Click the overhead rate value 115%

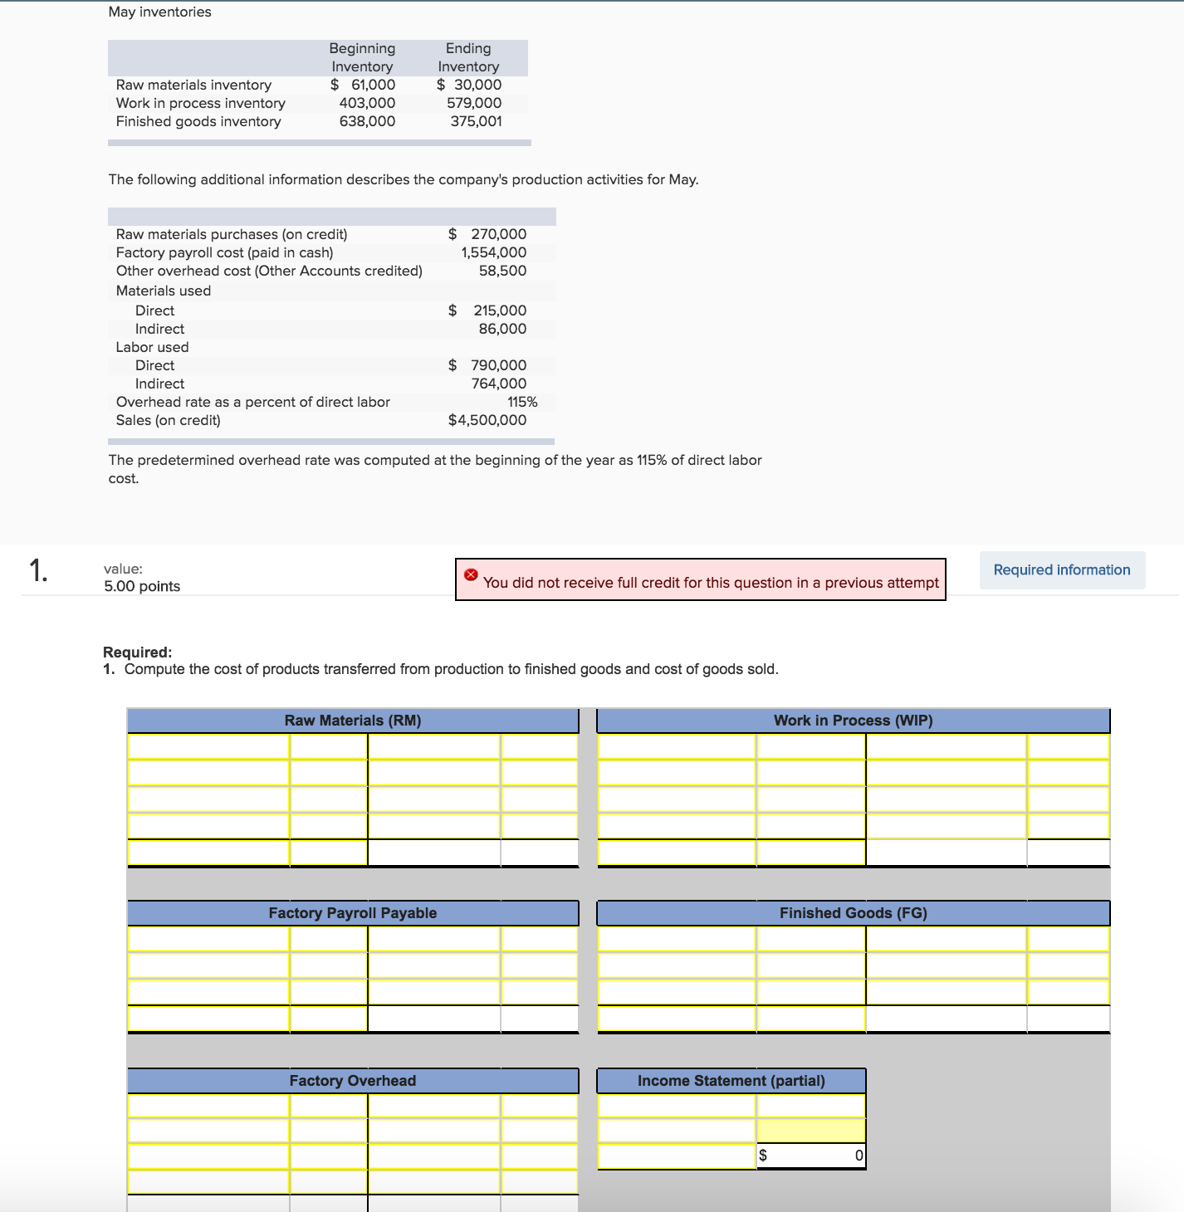(522, 402)
